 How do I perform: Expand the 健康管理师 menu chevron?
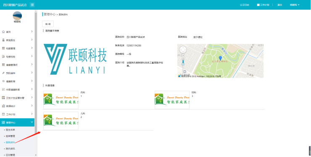(32, 64)
